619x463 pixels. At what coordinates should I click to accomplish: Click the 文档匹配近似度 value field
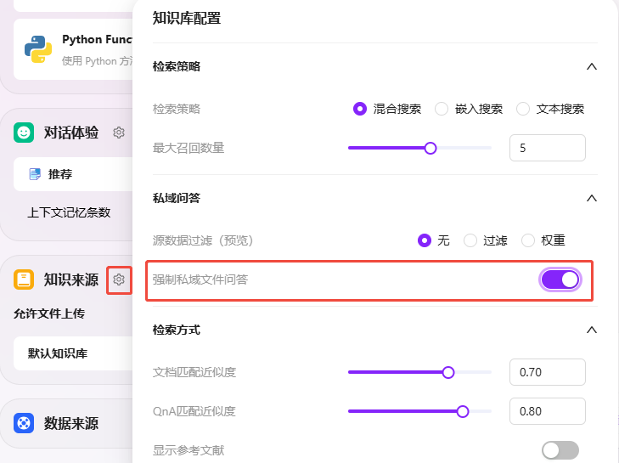(x=547, y=372)
